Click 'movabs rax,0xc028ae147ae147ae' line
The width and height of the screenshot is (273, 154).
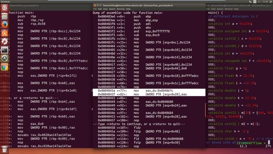(44, 146)
